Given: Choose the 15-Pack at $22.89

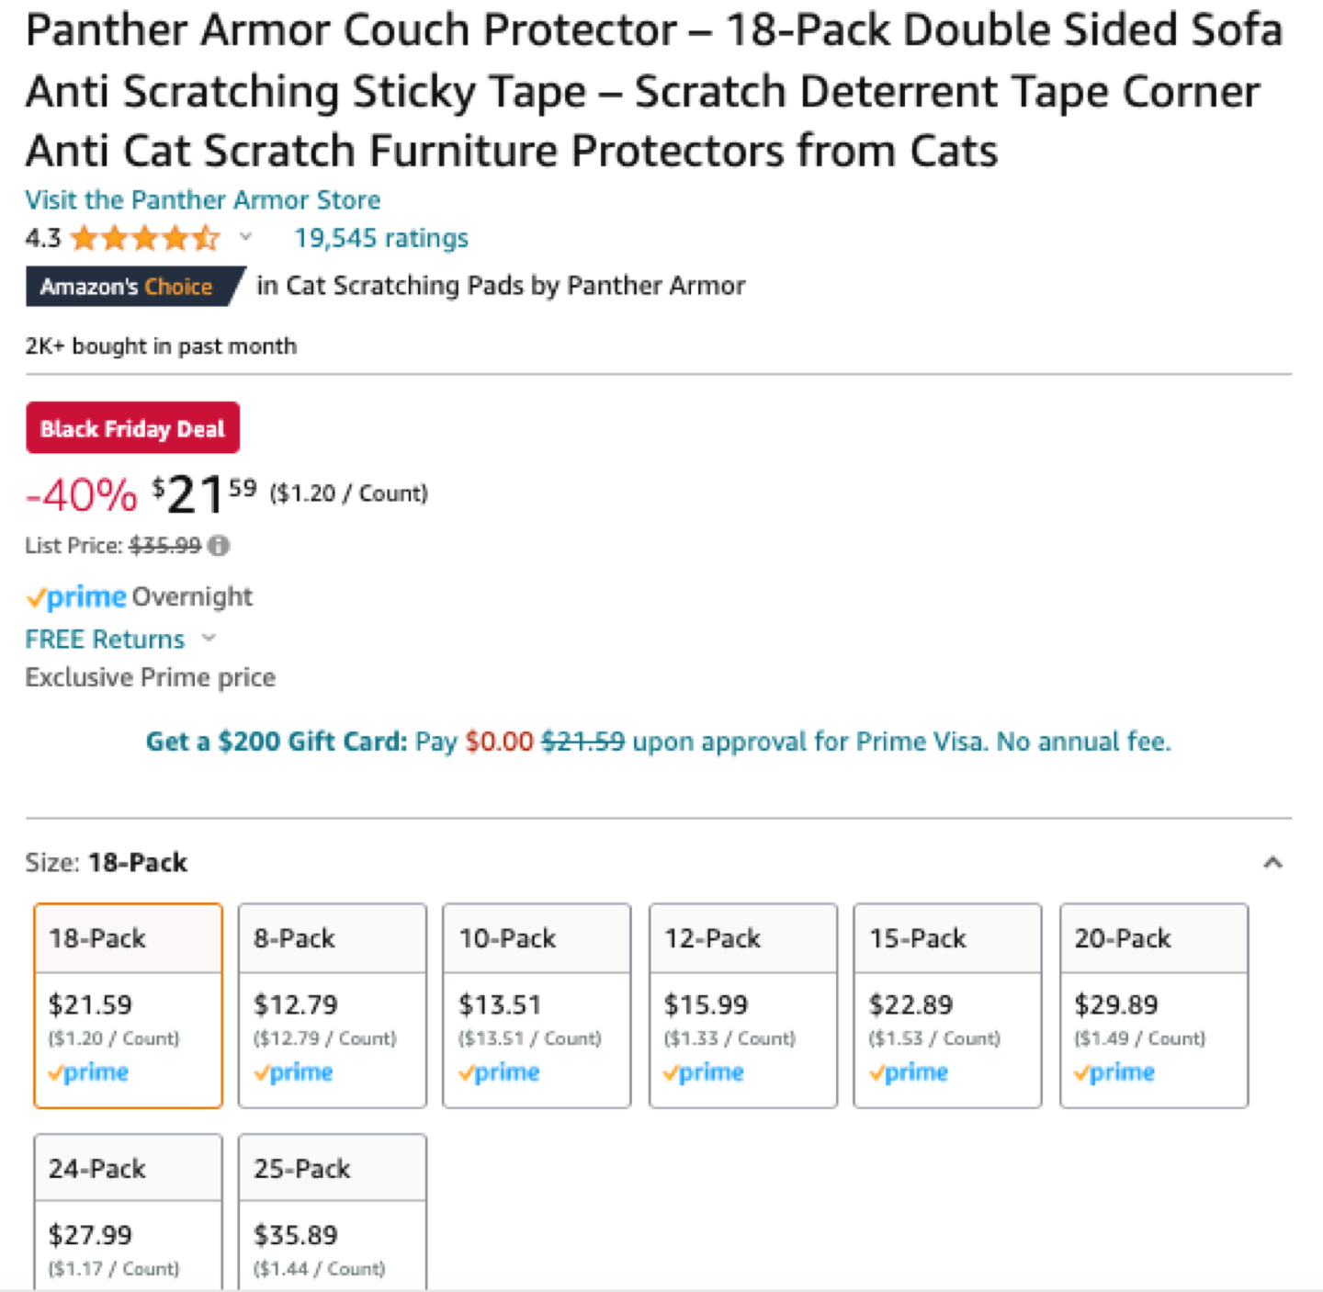Looking at the screenshot, I should point(947,1004).
